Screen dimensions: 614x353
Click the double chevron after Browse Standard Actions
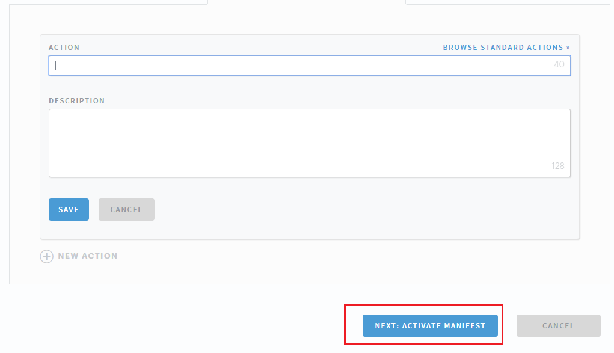click(568, 48)
